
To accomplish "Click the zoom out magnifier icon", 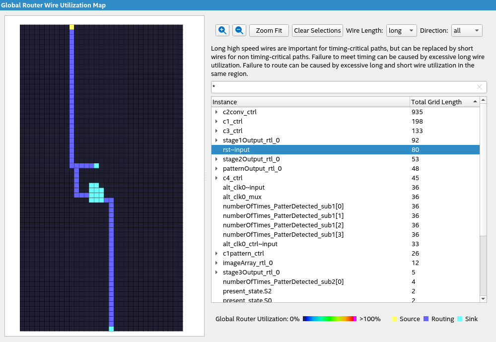I will [x=239, y=30].
